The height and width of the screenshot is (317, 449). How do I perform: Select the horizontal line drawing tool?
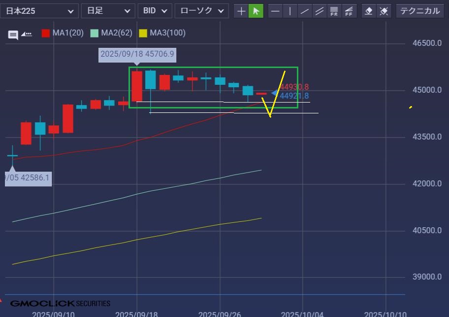pyautogui.click(x=275, y=11)
